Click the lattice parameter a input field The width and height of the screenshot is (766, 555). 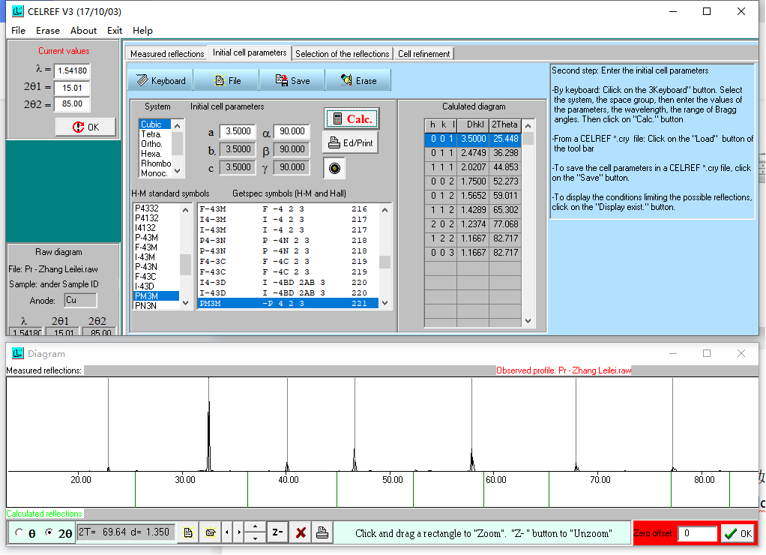(238, 131)
